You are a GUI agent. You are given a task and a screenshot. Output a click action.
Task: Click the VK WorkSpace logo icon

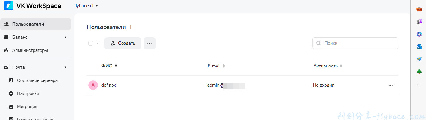point(9,6)
